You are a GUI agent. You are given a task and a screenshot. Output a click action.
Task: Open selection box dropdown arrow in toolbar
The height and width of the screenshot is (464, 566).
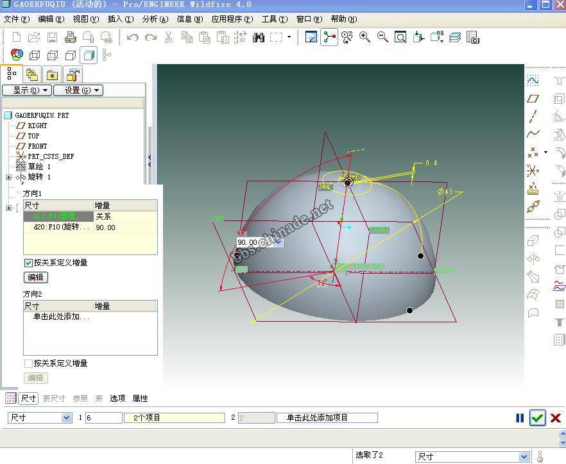click(289, 37)
